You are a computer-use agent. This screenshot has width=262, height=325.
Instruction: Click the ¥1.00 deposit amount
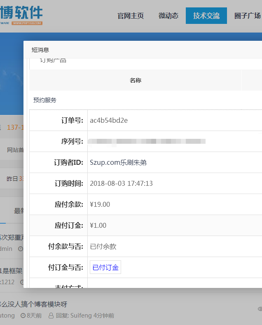[x=98, y=225]
